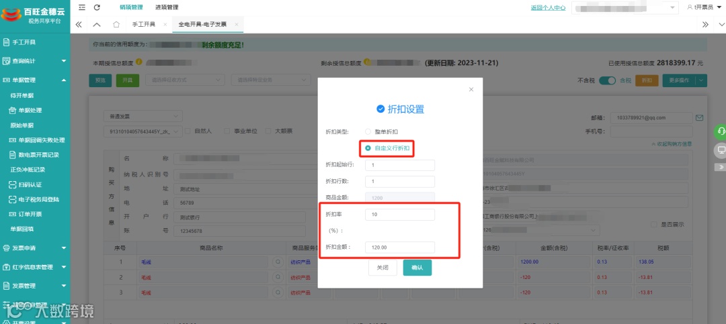Close the 手工开具 tab

[x=165, y=25]
